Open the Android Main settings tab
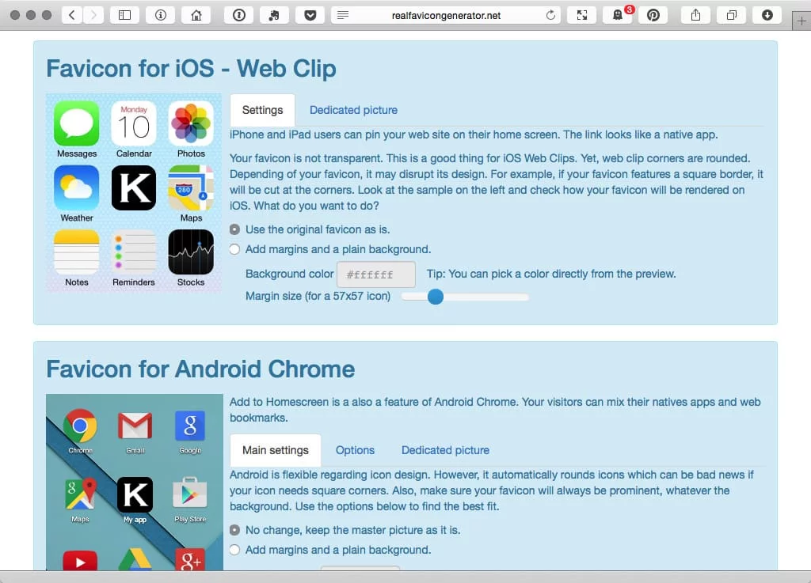The image size is (811, 583). click(x=276, y=450)
